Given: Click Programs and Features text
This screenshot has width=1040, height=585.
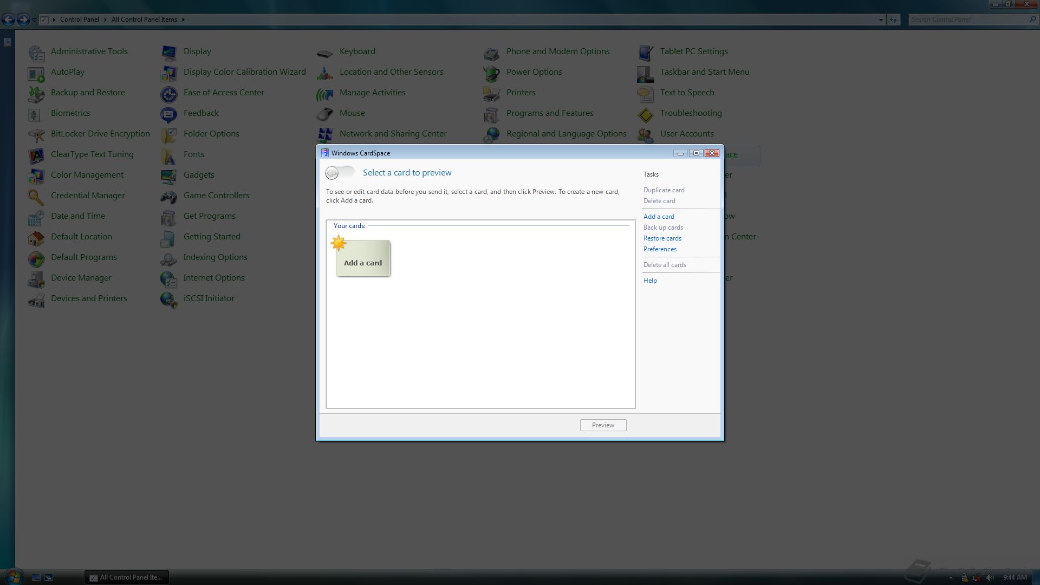Looking at the screenshot, I should pyautogui.click(x=550, y=113).
